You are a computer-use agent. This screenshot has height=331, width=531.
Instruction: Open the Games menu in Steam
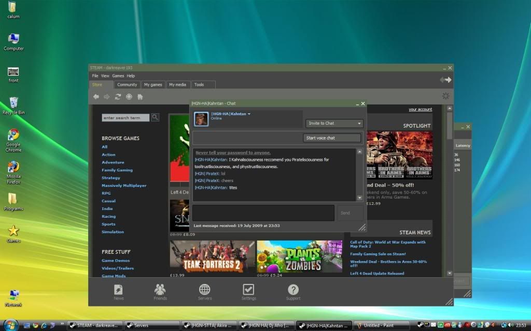pos(118,76)
